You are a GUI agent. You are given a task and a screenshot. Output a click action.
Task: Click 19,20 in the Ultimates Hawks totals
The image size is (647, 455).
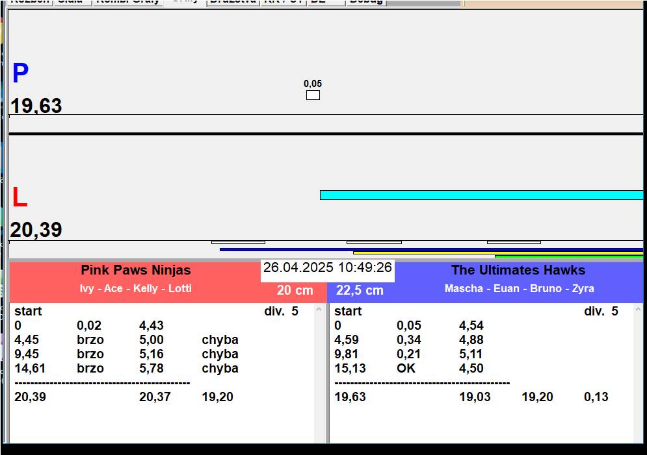[537, 397]
